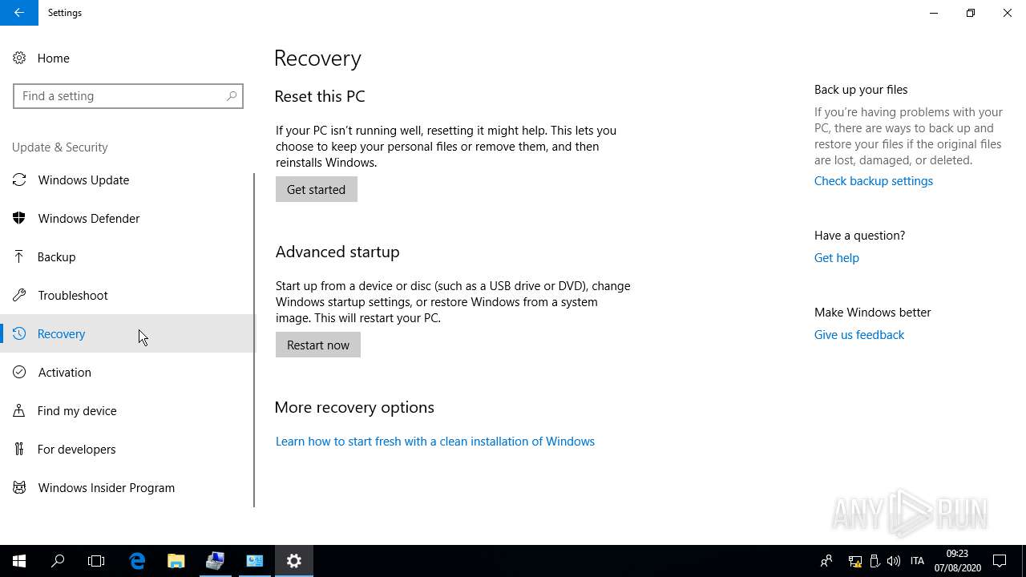The width and height of the screenshot is (1026, 577).
Task: Select the Find my device person icon
Action: tap(19, 410)
